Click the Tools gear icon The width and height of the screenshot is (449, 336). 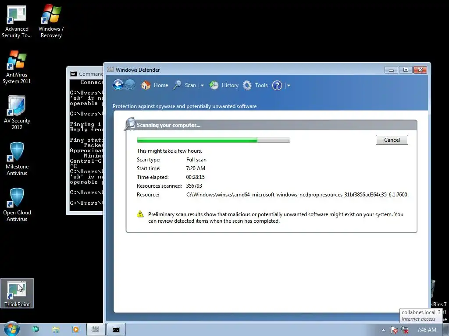pyautogui.click(x=247, y=85)
